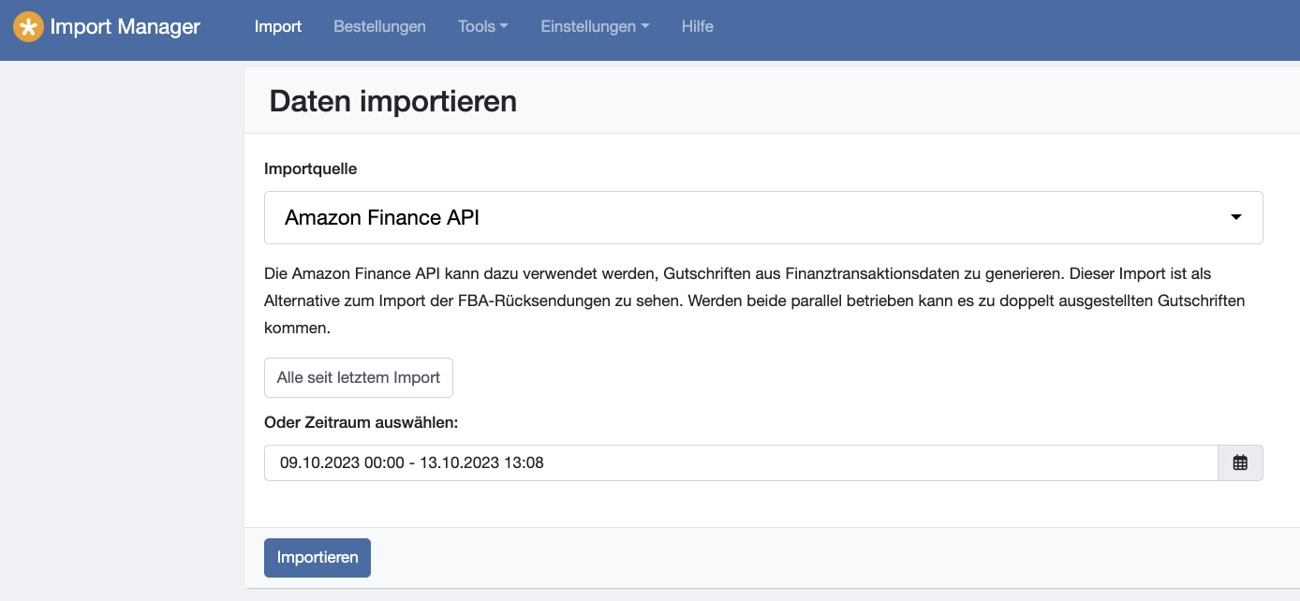Click the Daten importieren heading
Image resolution: width=1300 pixels, height=601 pixels.
[x=393, y=101]
